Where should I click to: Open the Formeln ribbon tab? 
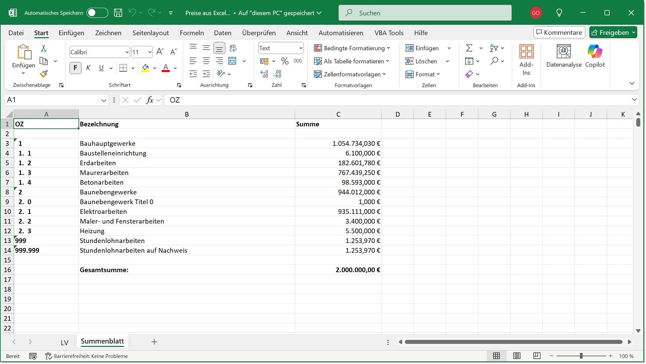click(x=192, y=33)
